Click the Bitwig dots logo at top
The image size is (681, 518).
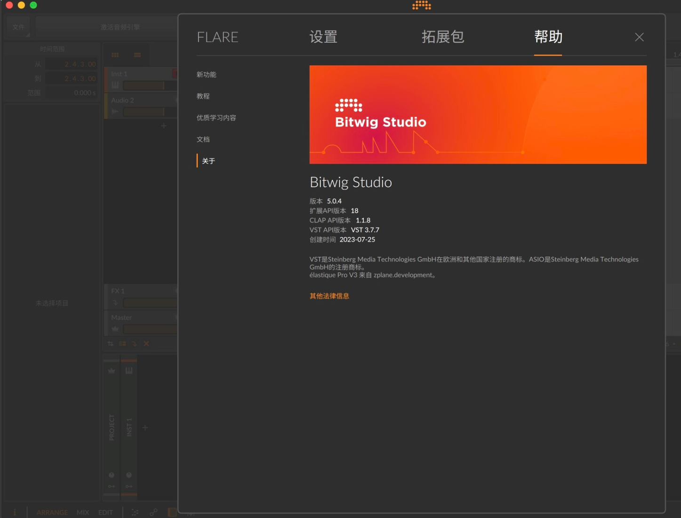tap(421, 5)
